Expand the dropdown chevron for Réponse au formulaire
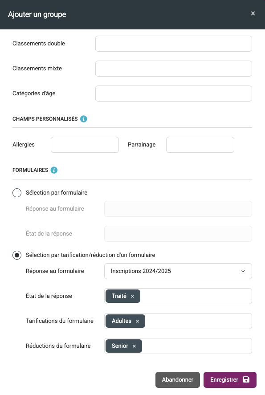This screenshot has height=395, width=265. tap(243, 271)
